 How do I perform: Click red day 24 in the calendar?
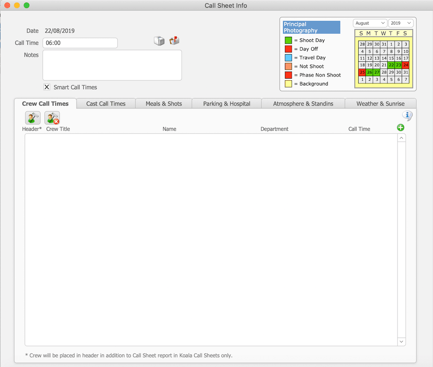tap(406, 65)
